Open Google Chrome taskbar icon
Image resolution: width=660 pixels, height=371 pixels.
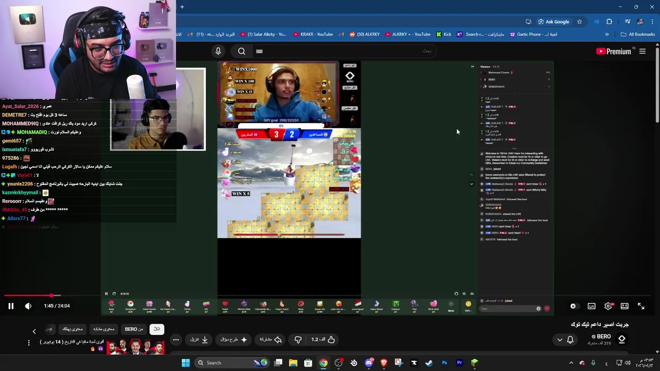click(x=323, y=363)
